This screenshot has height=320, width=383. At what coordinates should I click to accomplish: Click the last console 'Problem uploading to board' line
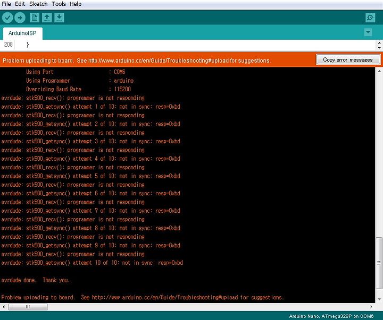[143, 297]
